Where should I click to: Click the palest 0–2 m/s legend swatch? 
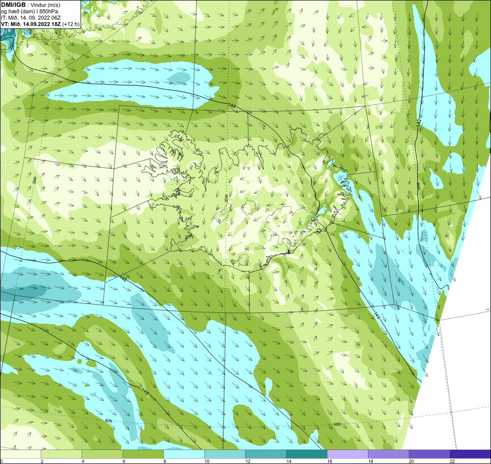[x=21, y=454]
